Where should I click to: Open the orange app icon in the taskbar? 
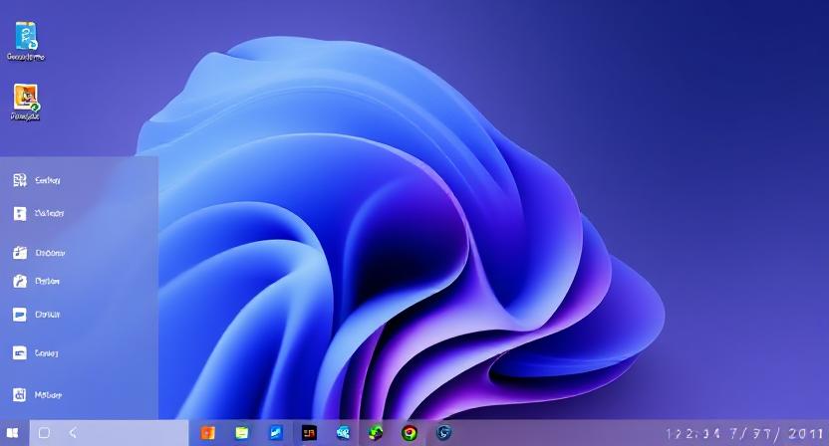[x=208, y=433]
